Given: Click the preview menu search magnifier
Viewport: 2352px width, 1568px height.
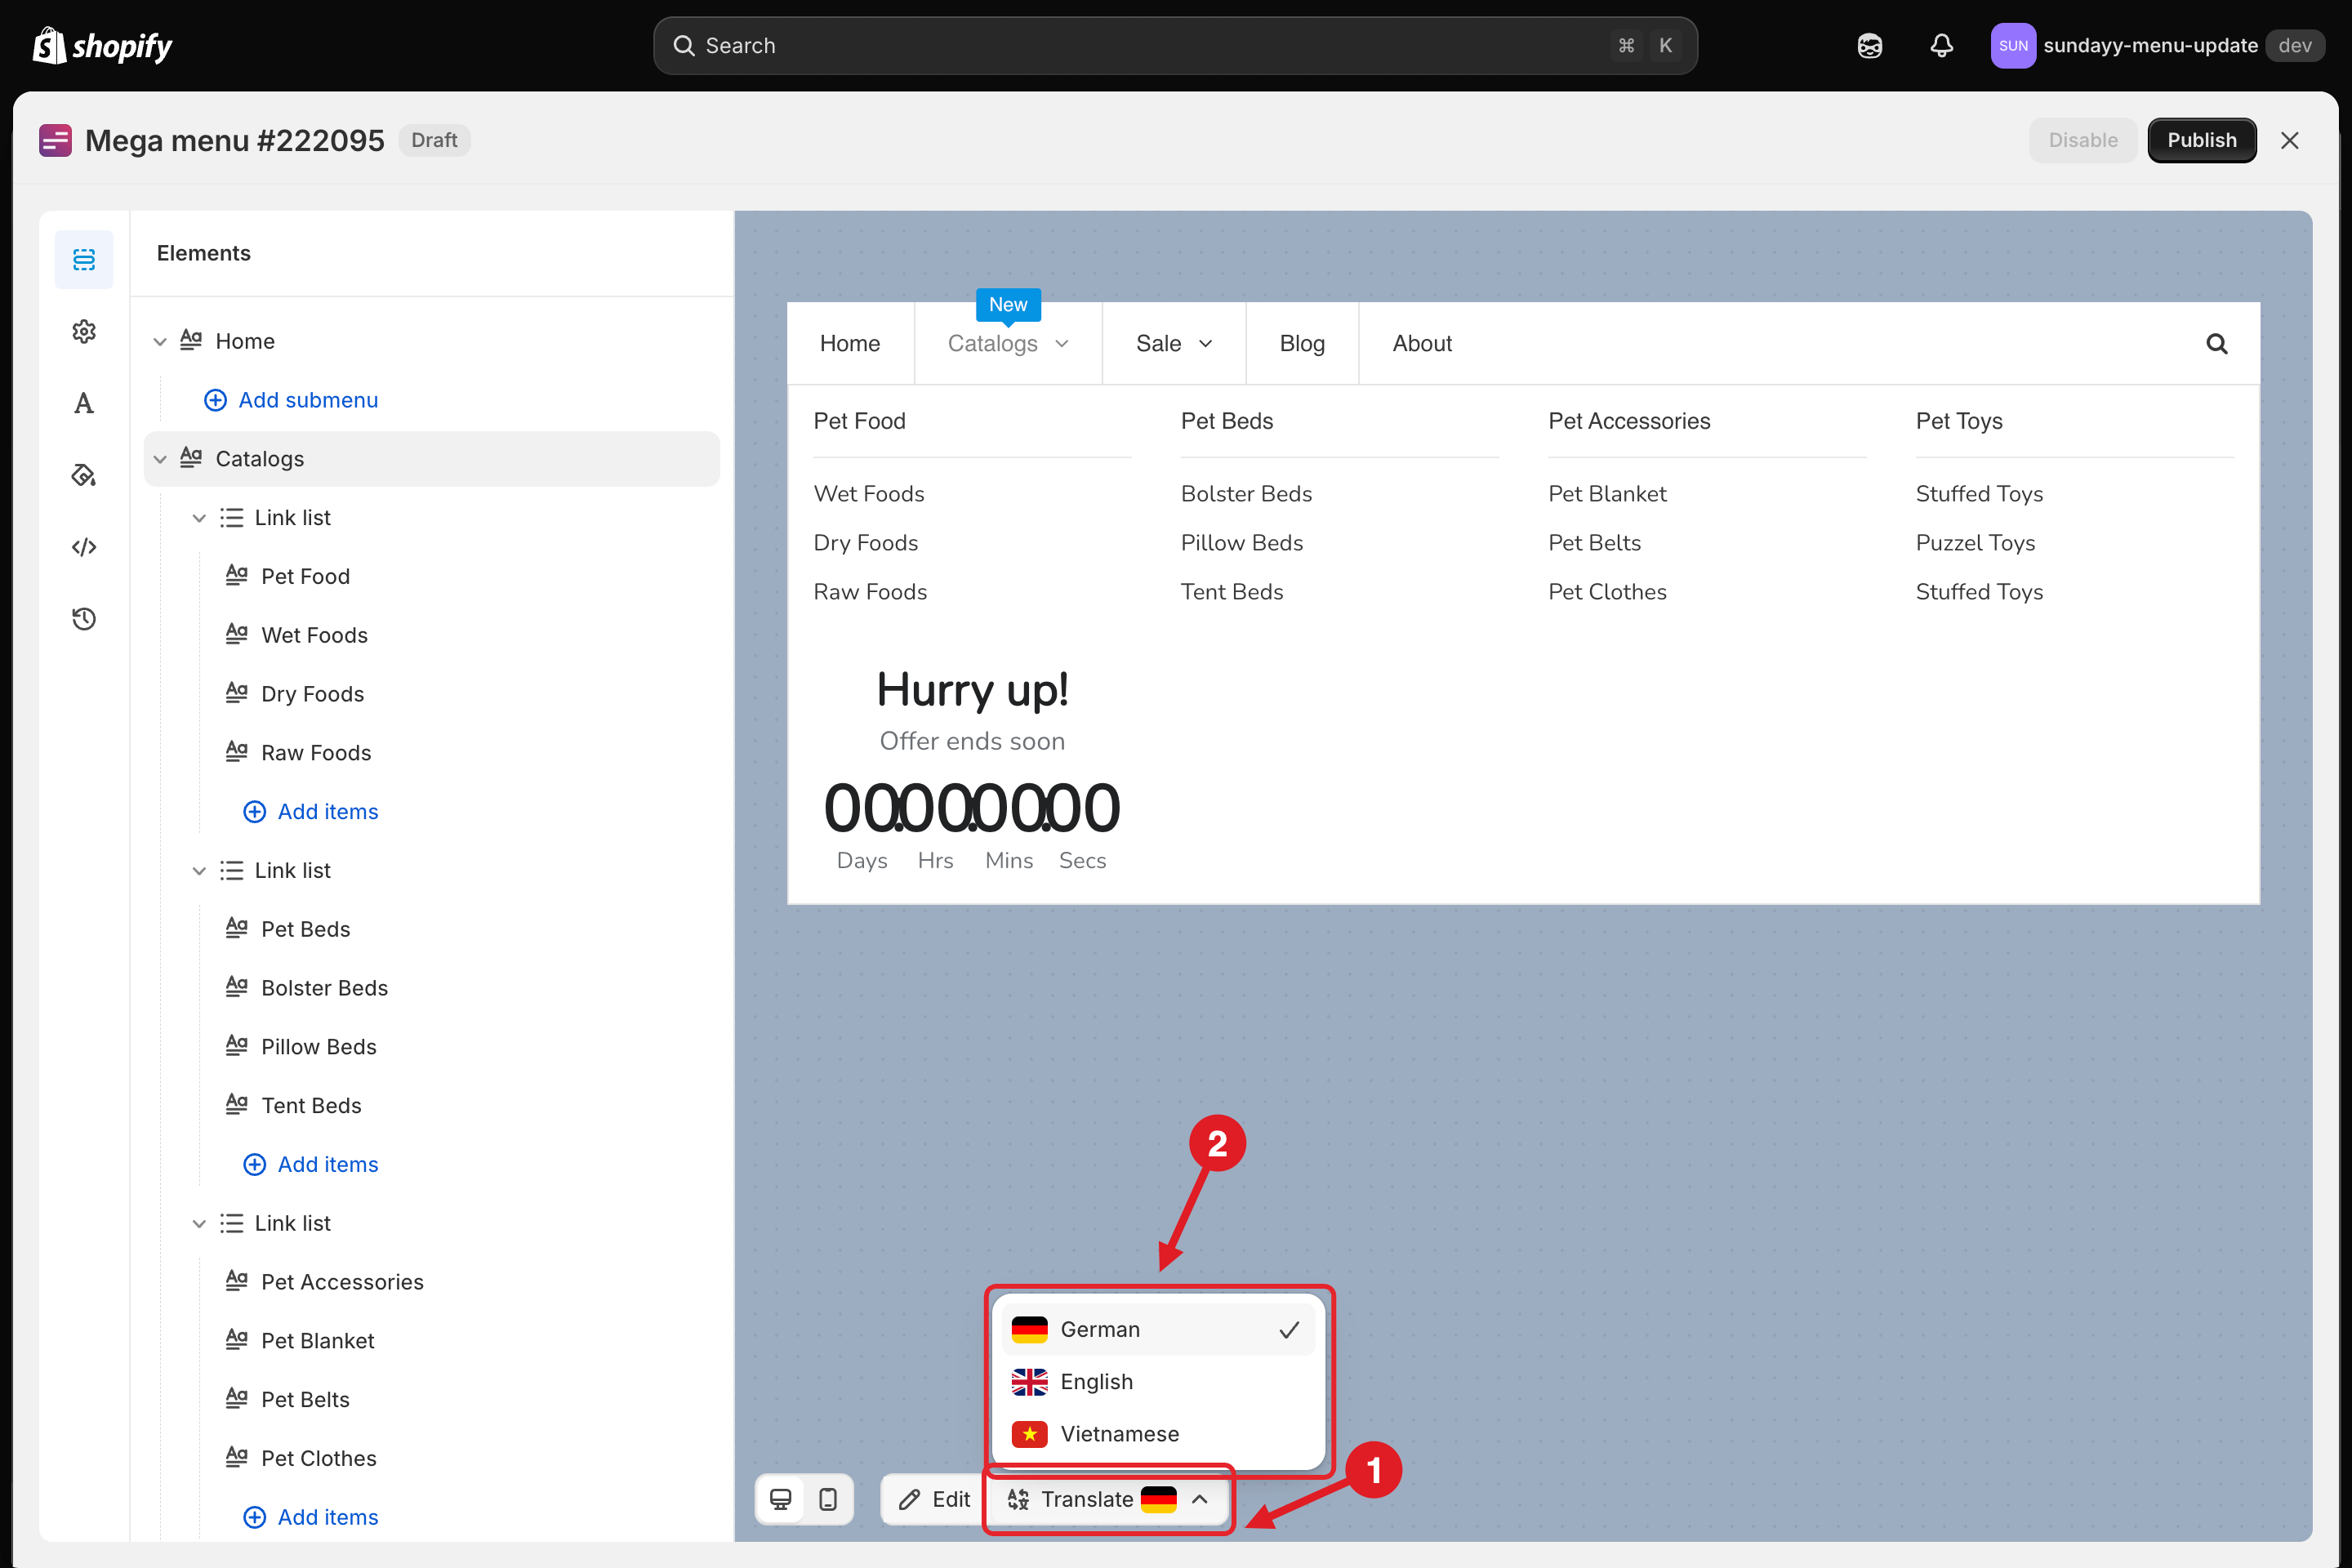Looking at the screenshot, I should click(2216, 344).
